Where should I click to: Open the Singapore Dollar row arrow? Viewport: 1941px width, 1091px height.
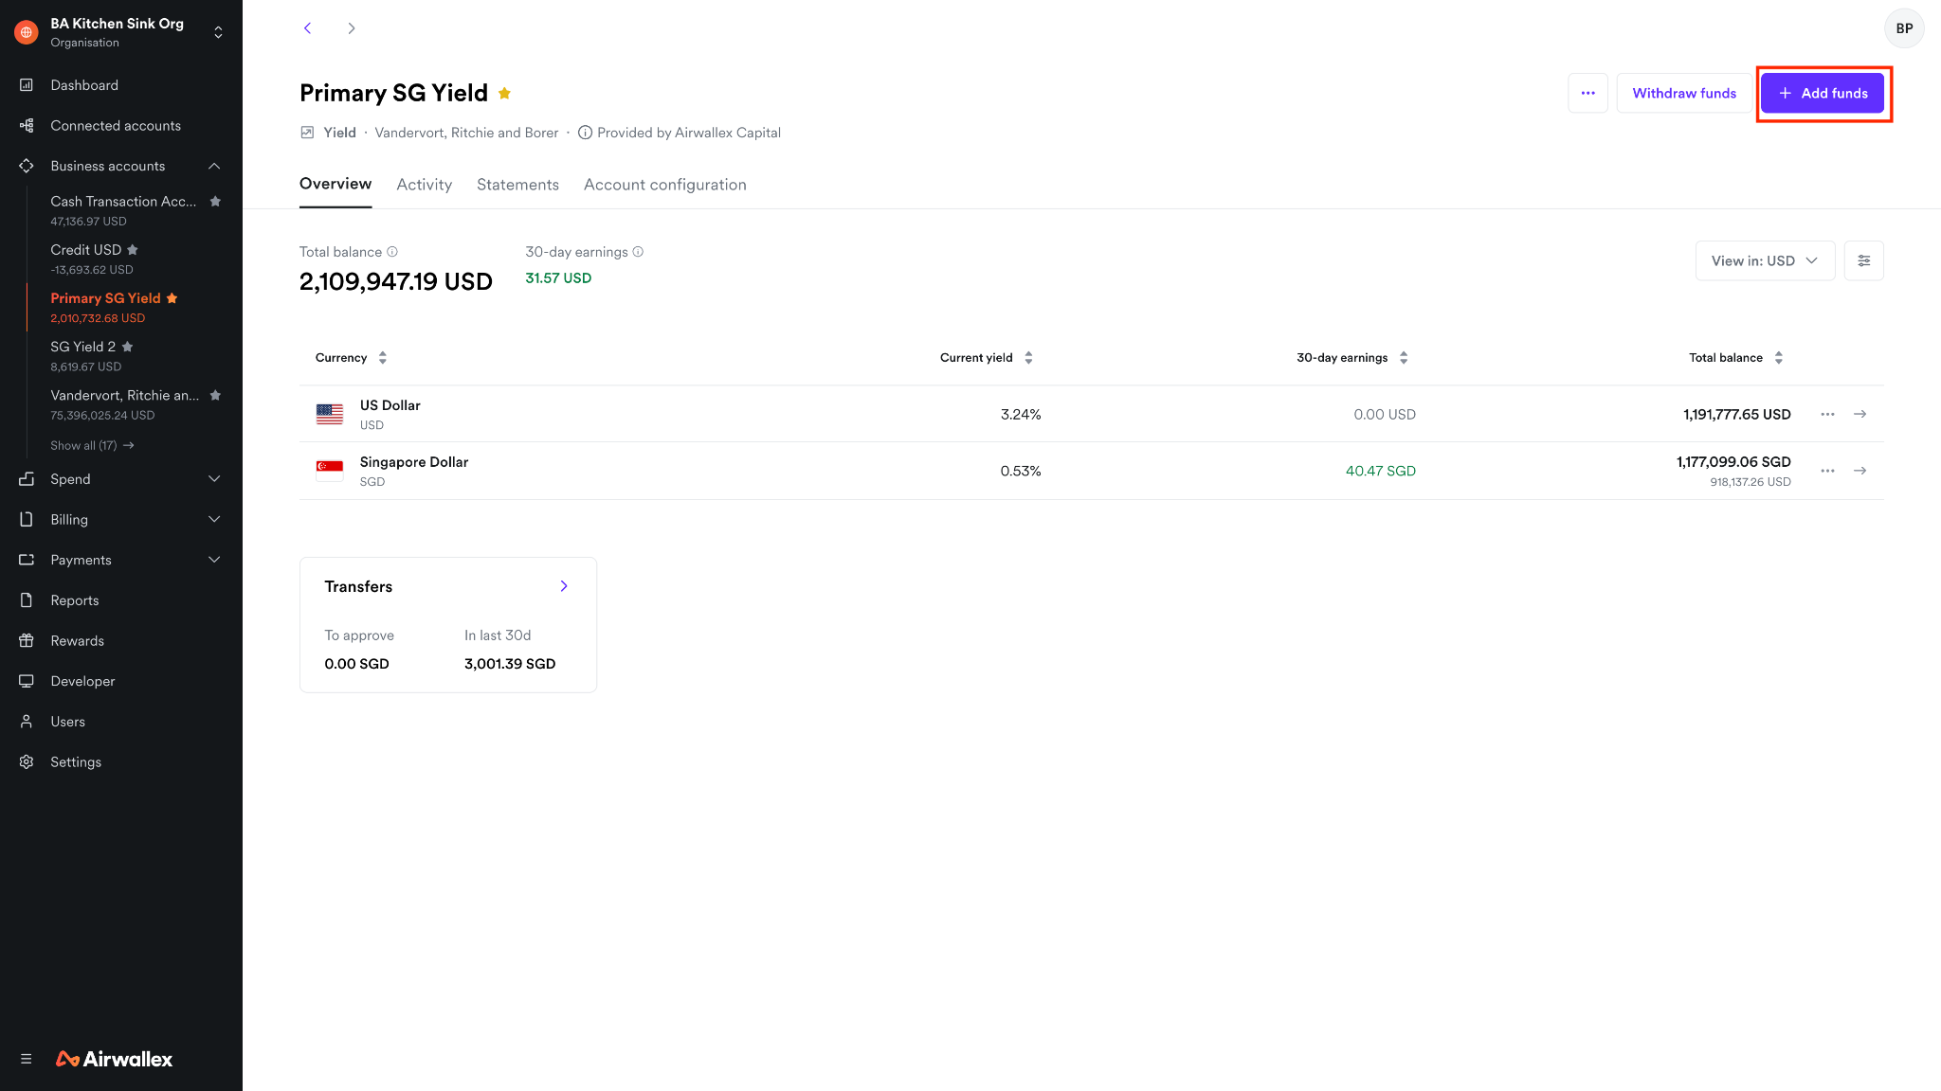point(1860,471)
